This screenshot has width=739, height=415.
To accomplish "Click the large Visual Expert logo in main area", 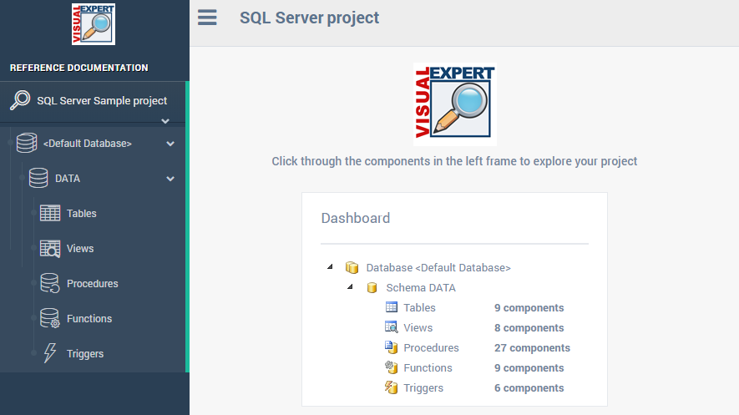I will (455, 104).
